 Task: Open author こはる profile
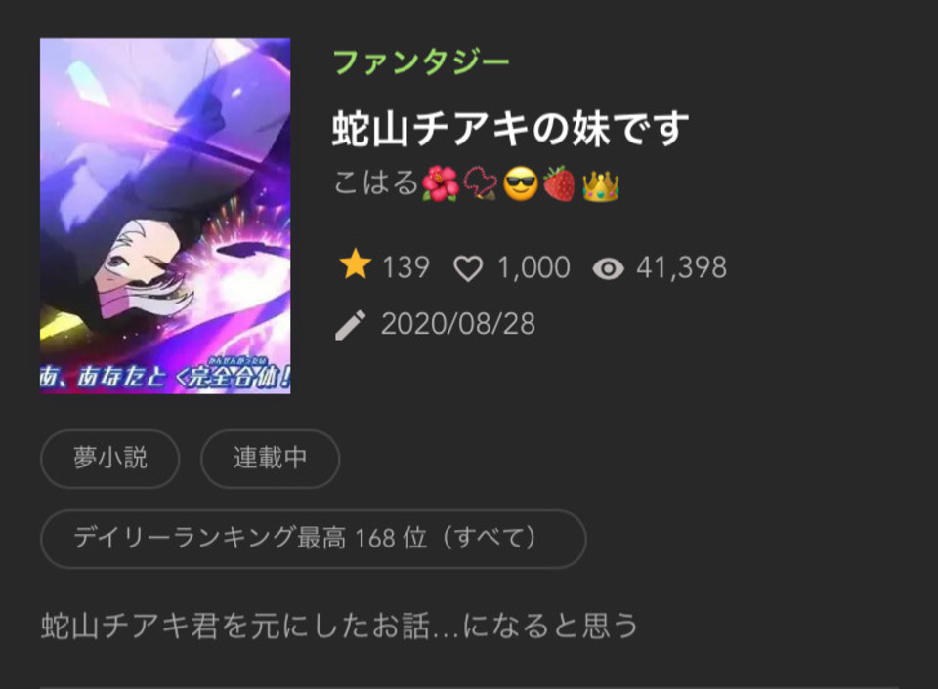(375, 182)
